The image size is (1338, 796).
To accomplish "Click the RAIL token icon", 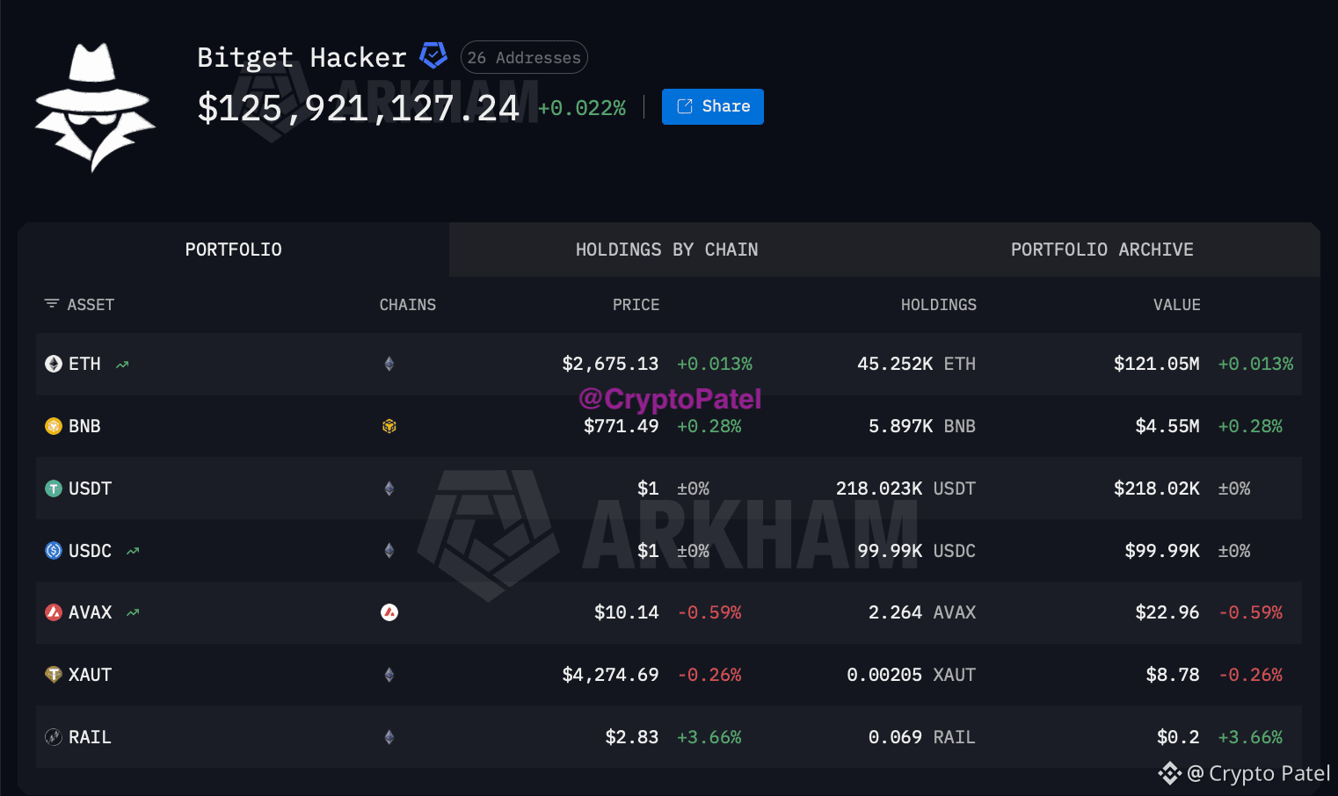I will click(x=54, y=737).
